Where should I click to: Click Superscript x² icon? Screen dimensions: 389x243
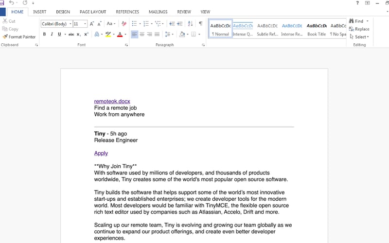(86, 34)
